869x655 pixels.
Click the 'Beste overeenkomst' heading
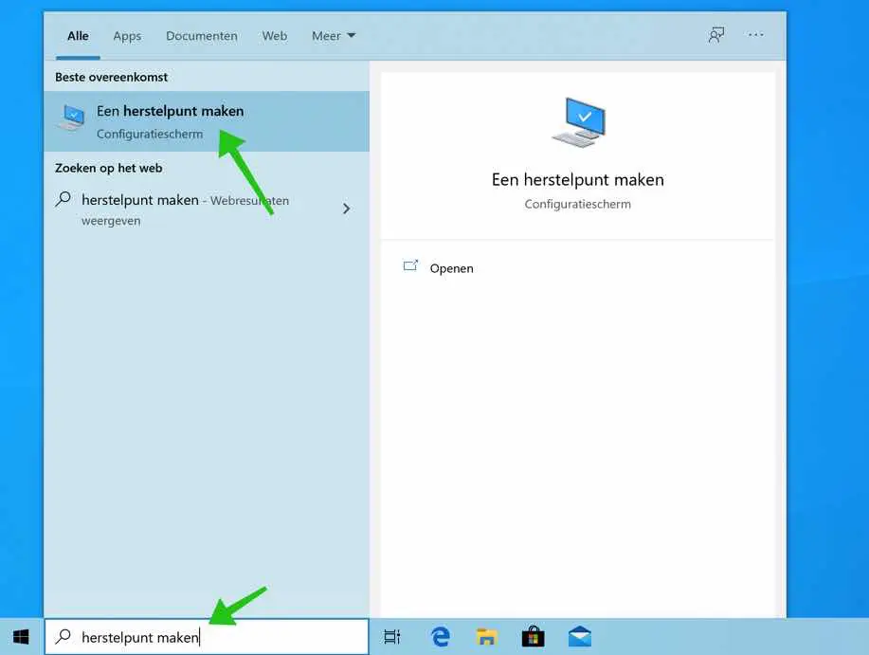(112, 77)
